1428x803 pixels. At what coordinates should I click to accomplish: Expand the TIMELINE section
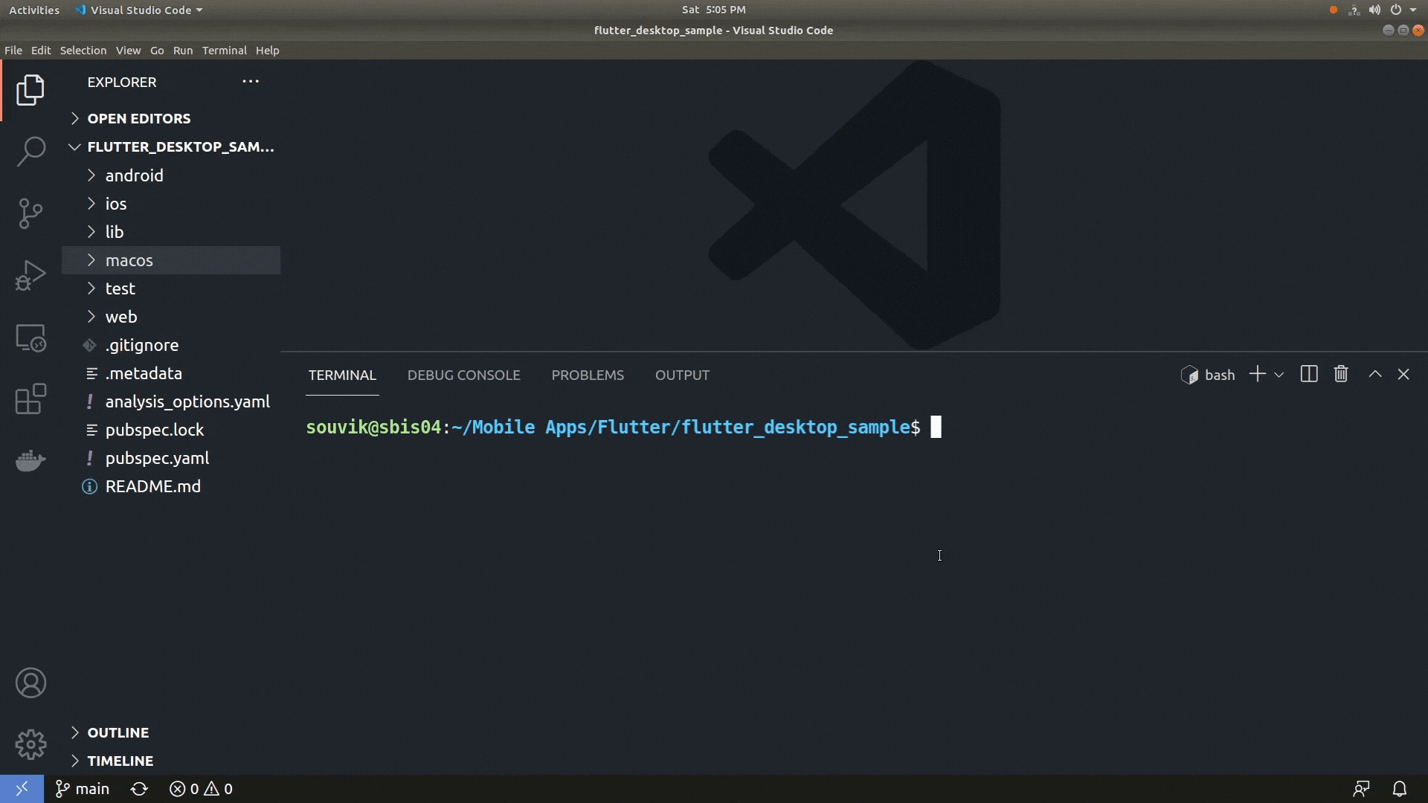point(171,761)
